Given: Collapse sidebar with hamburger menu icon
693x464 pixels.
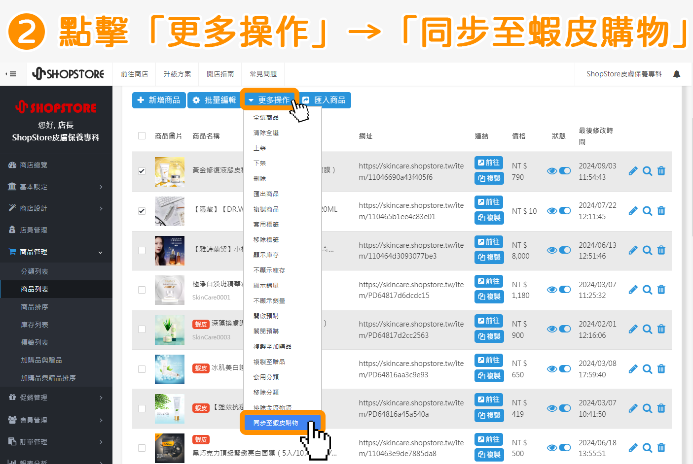Looking at the screenshot, I should pos(11,74).
